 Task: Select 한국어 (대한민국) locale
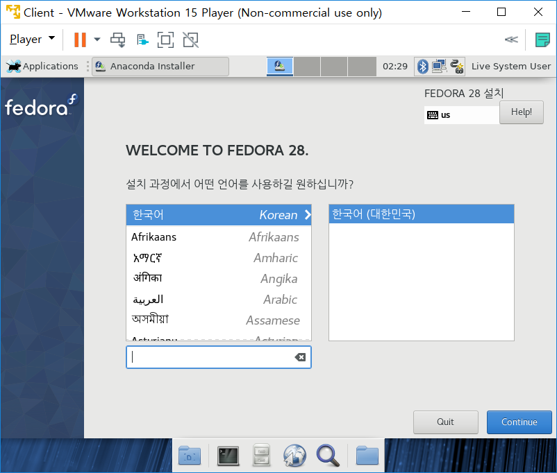[x=422, y=214]
